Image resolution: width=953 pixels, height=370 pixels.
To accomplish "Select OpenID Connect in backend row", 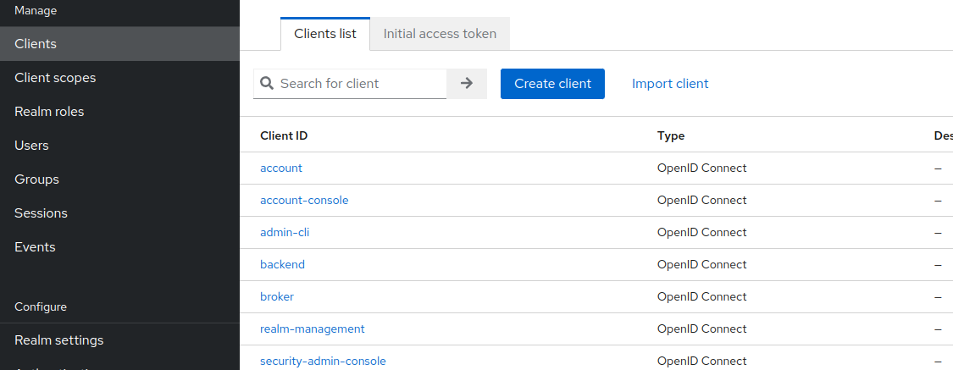I will (x=701, y=265).
